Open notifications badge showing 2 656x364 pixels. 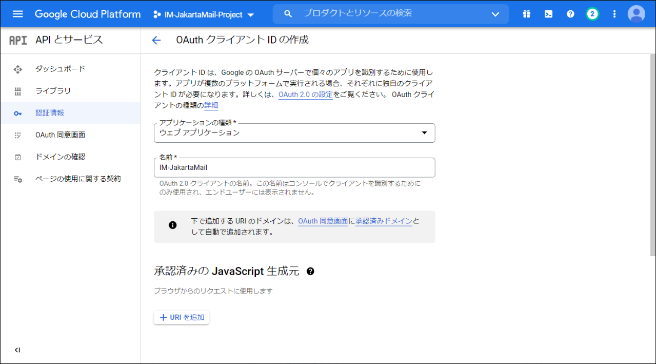[592, 14]
